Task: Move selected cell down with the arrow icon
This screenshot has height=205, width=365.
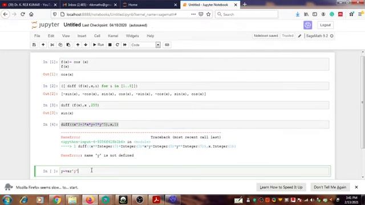Action: coord(86,45)
